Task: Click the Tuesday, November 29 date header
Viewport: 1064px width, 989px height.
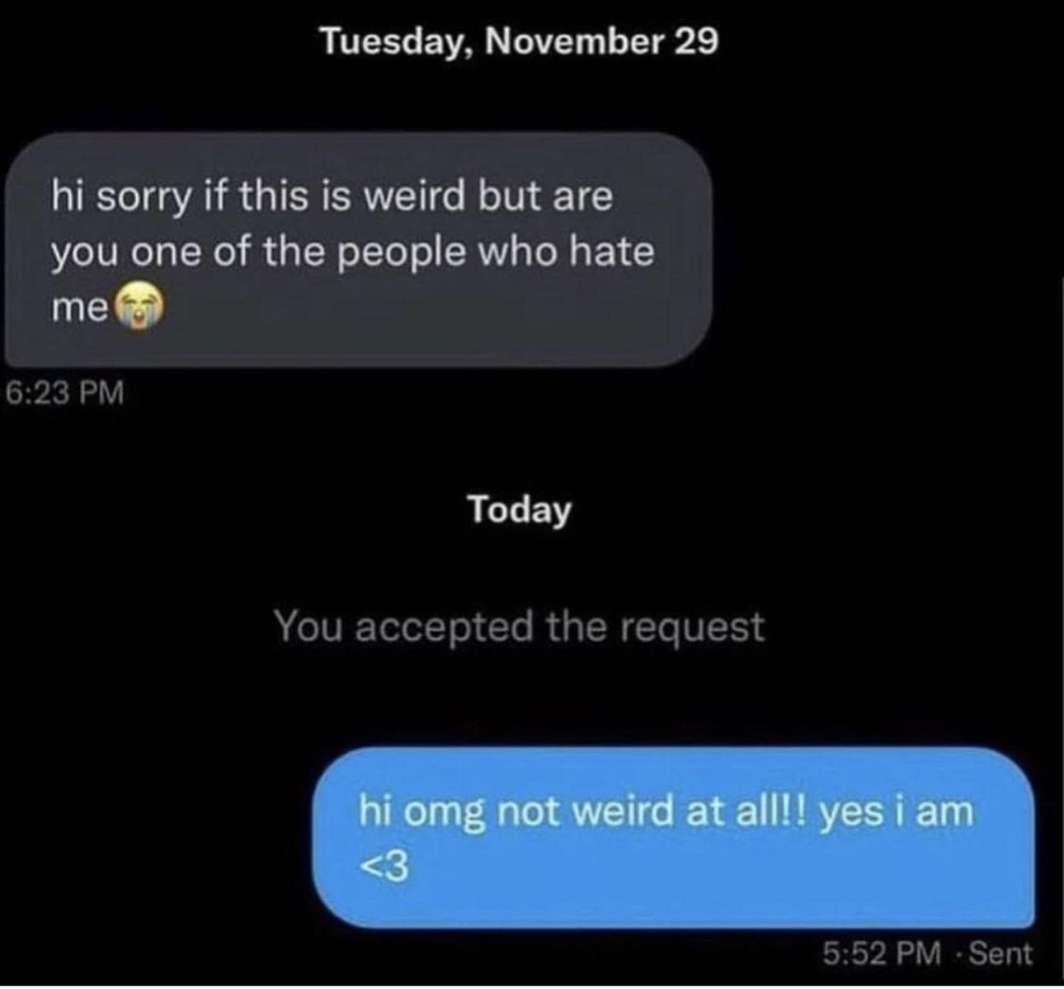Action: click(x=520, y=41)
